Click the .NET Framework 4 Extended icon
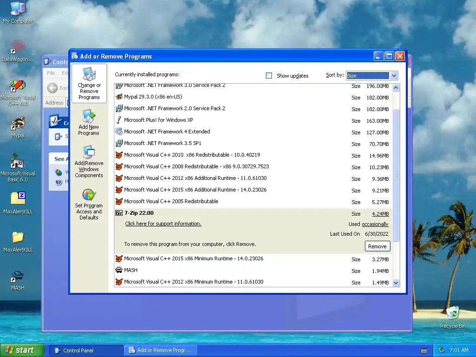Viewport: 476px width, 357px height. pyautogui.click(x=119, y=132)
